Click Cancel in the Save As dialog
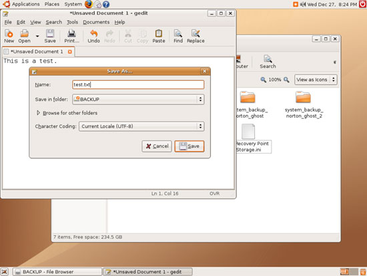The height and width of the screenshot is (276, 367). (157, 146)
